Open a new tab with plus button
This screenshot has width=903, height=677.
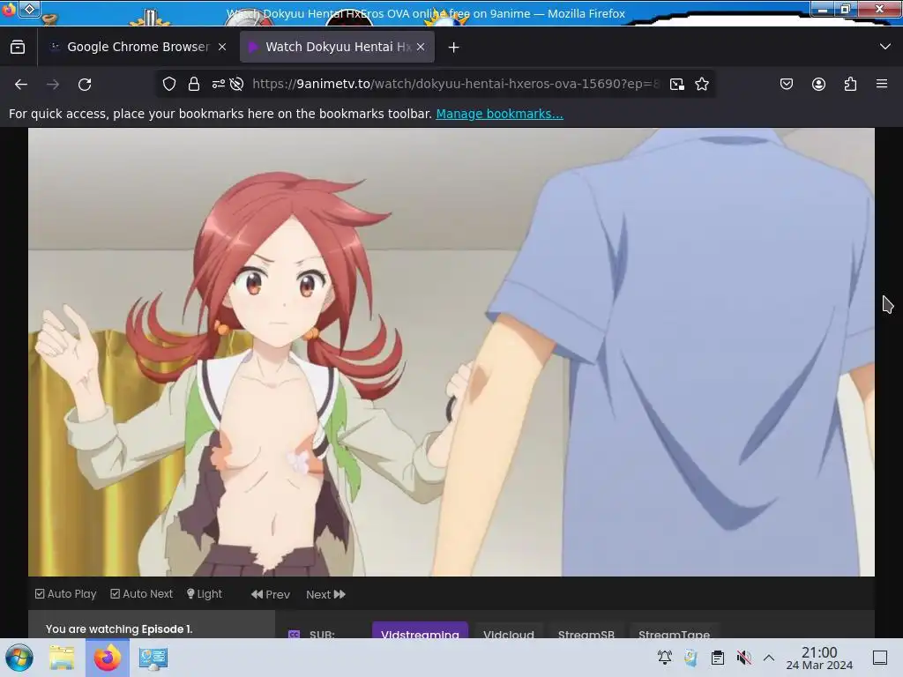[454, 48]
